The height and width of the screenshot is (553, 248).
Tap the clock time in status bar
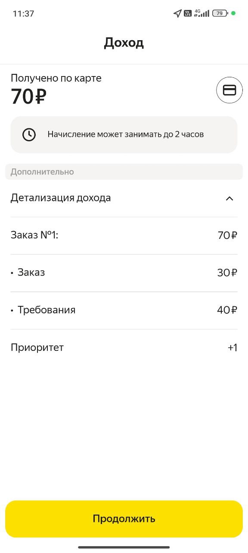coord(23,13)
